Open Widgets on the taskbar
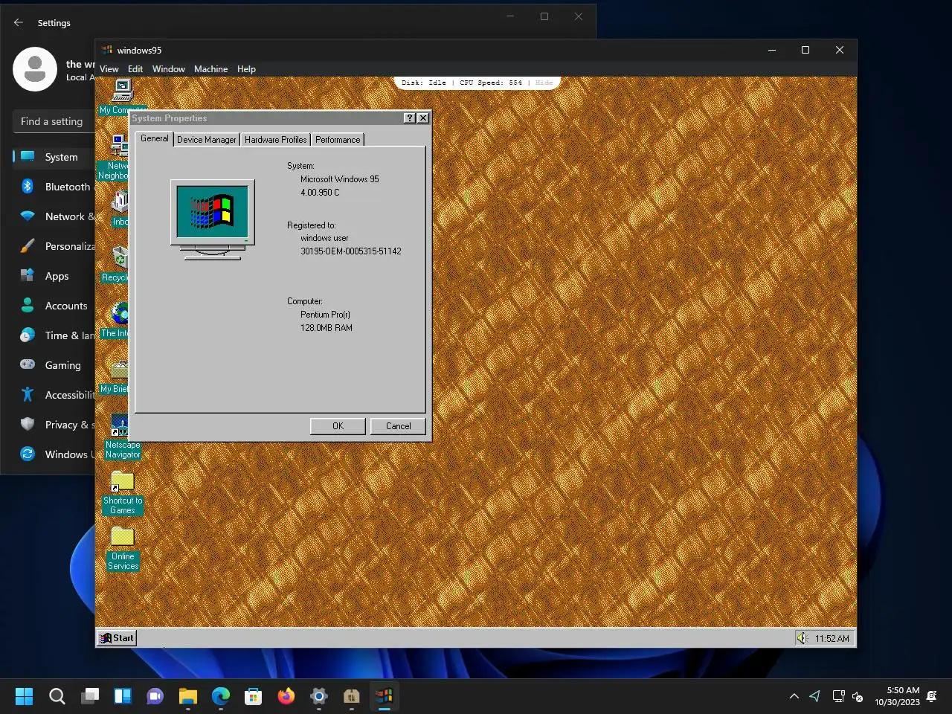This screenshot has width=952, height=714. tap(123, 696)
